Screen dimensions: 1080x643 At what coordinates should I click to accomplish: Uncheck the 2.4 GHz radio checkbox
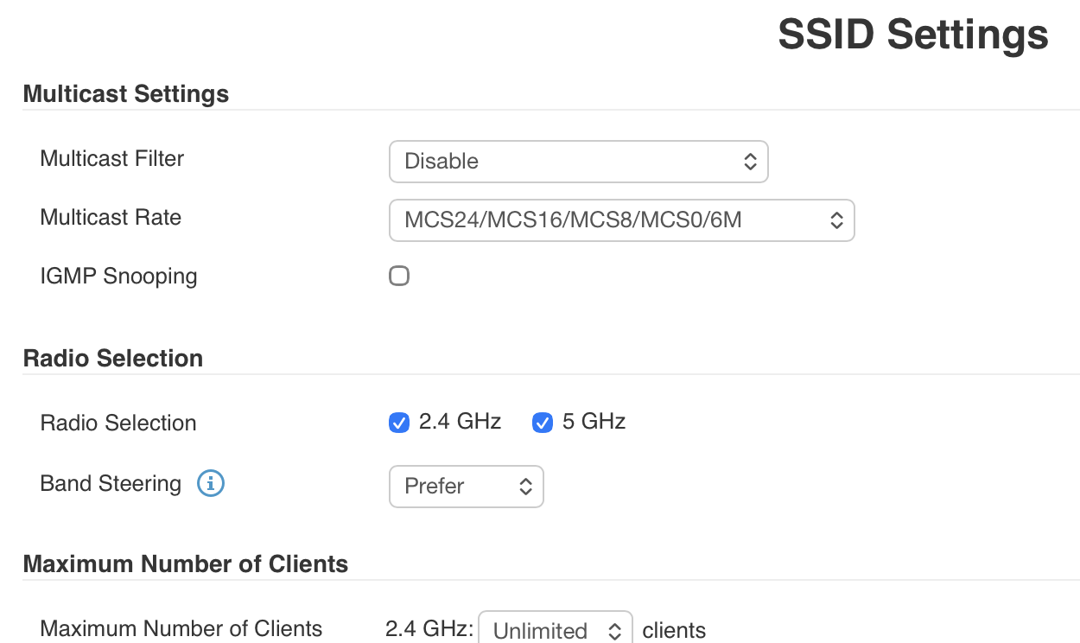[399, 423]
